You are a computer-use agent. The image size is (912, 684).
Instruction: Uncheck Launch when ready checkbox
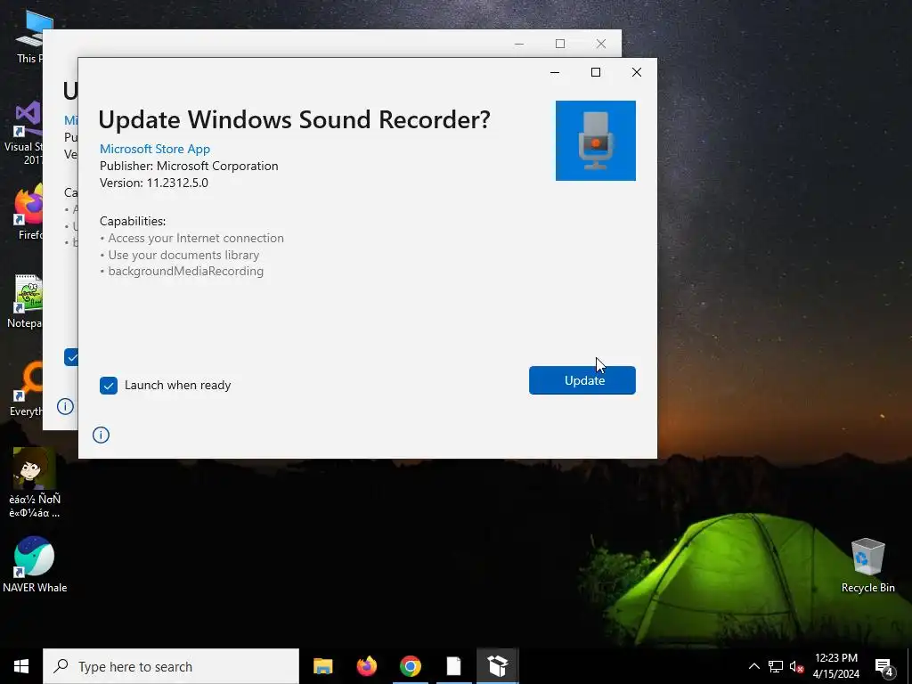click(x=108, y=385)
